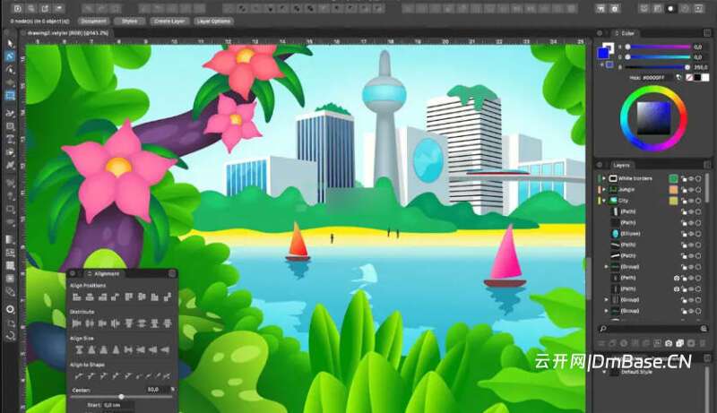The width and height of the screenshot is (717, 413).
Task: Click first icon in Distribute row
Action: [77, 323]
